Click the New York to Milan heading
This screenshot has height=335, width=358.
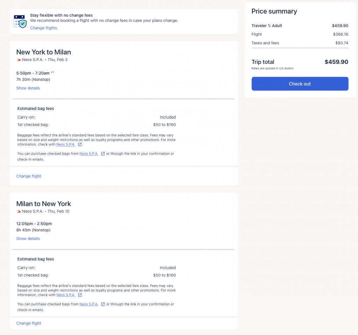(x=44, y=52)
